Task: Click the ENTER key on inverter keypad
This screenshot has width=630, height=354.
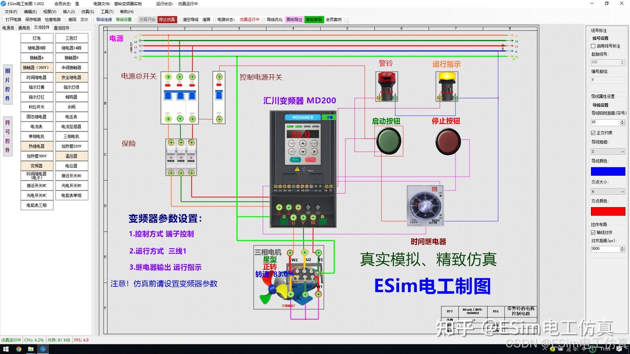Action: tap(313, 143)
